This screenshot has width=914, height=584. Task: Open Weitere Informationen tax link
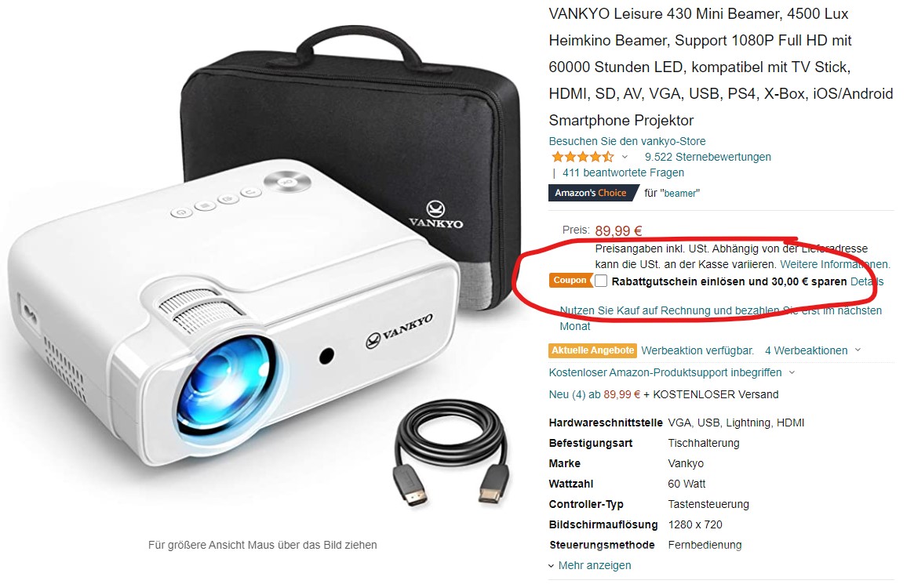[835, 264]
